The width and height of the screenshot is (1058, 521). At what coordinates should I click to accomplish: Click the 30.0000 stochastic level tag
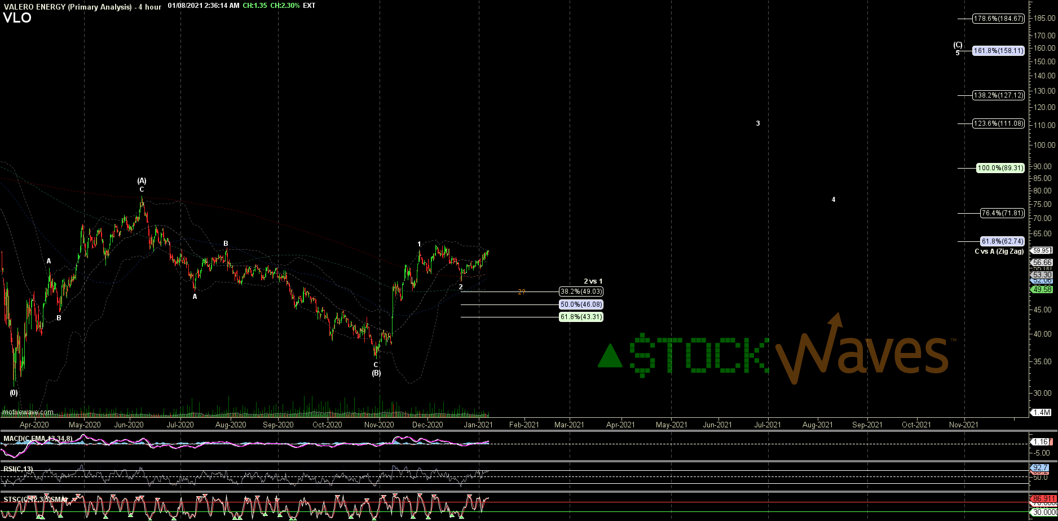(x=1044, y=512)
